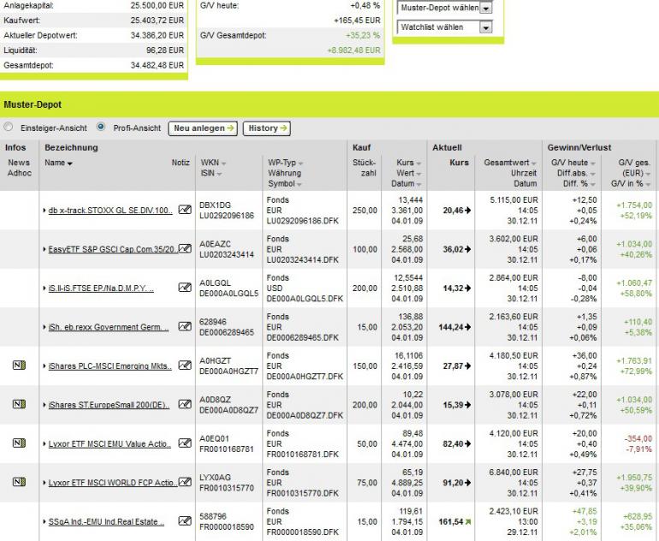The width and height of the screenshot is (659, 541).
Task: Open news icon for Lyxor ETF MSCI EMU Value
Action: (x=19, y=443)
